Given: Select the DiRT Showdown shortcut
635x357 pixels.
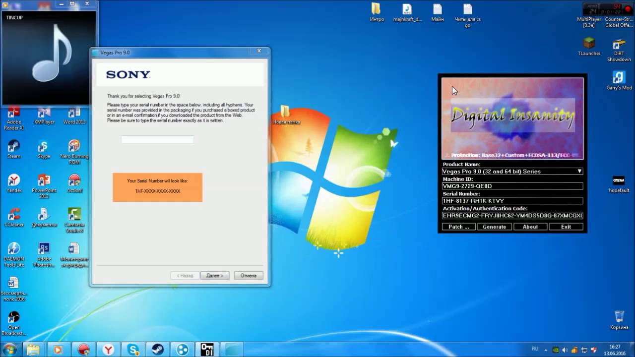Looking at the screenshot, I should pos(619,50).
